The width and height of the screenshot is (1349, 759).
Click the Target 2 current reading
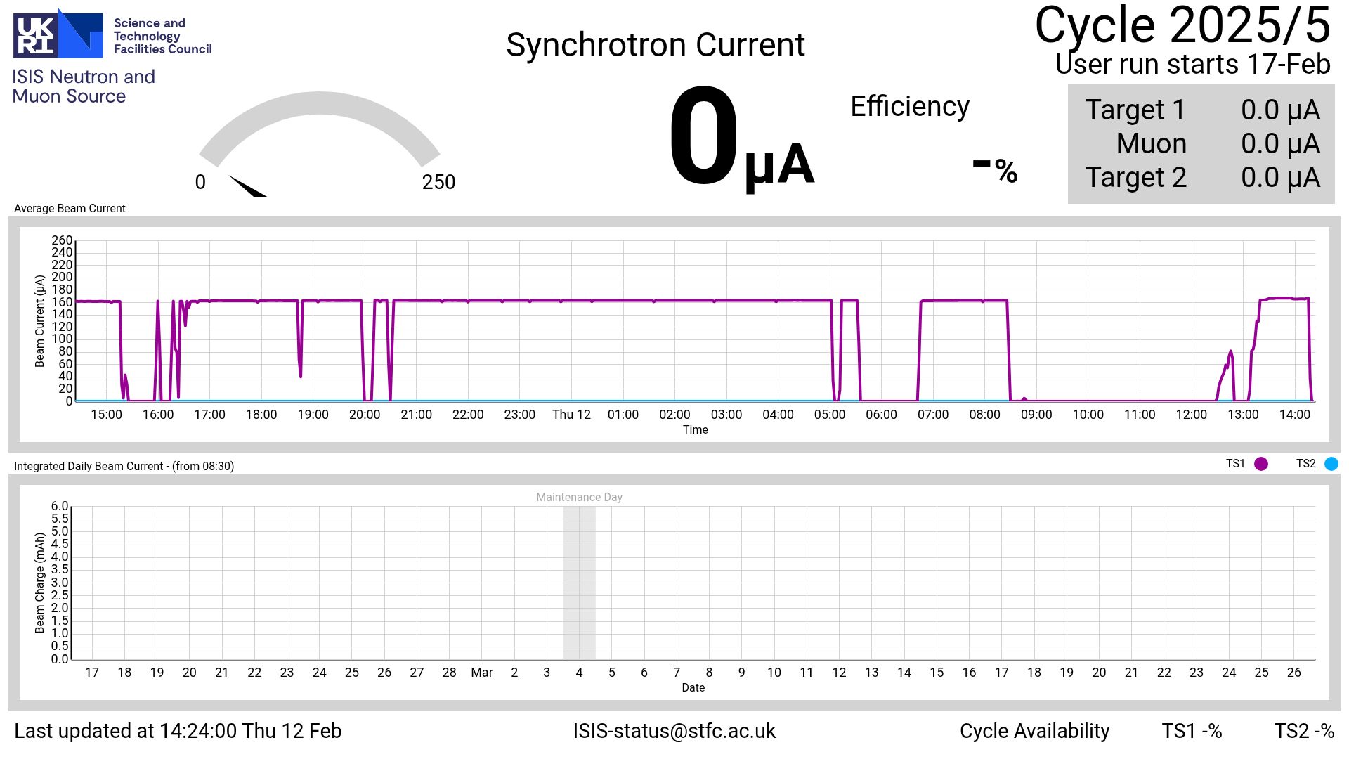click(1280, 178)
